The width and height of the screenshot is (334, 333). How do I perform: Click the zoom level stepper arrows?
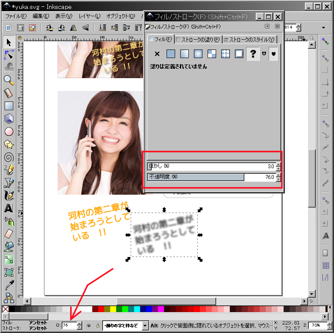(x=329, y=325)
